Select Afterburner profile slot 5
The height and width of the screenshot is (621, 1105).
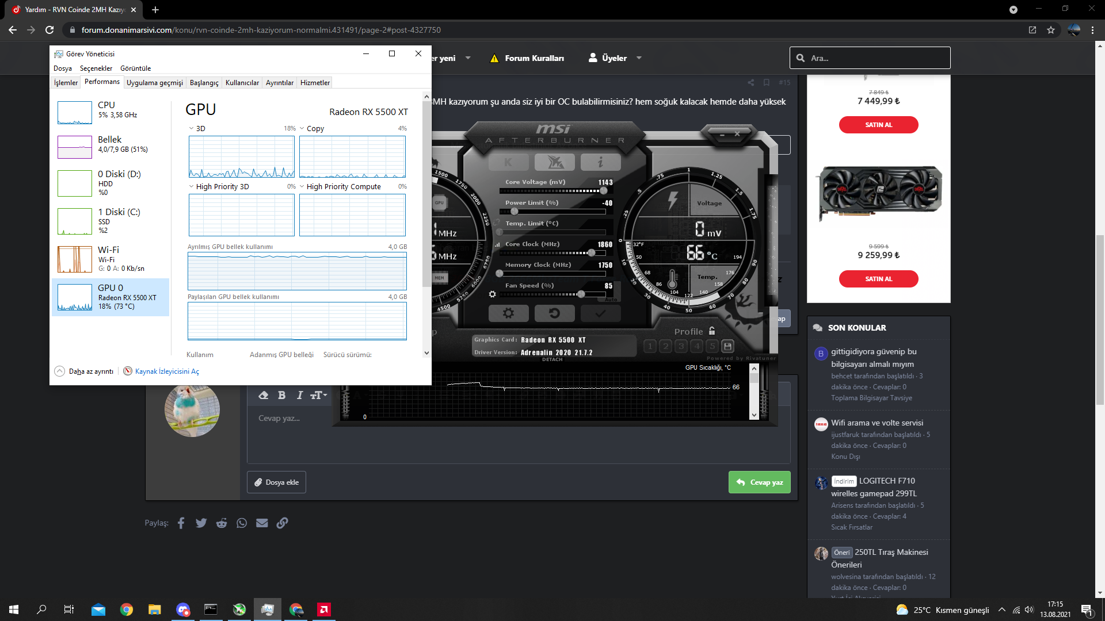[x=712, y=346]
